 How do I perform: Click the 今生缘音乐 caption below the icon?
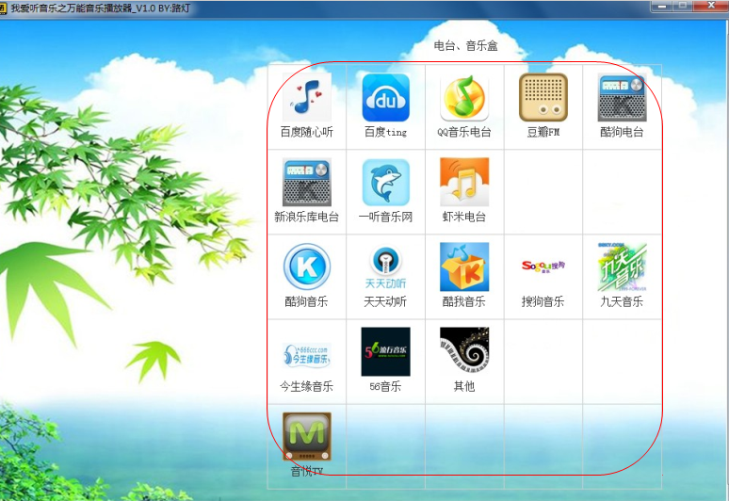307,386
